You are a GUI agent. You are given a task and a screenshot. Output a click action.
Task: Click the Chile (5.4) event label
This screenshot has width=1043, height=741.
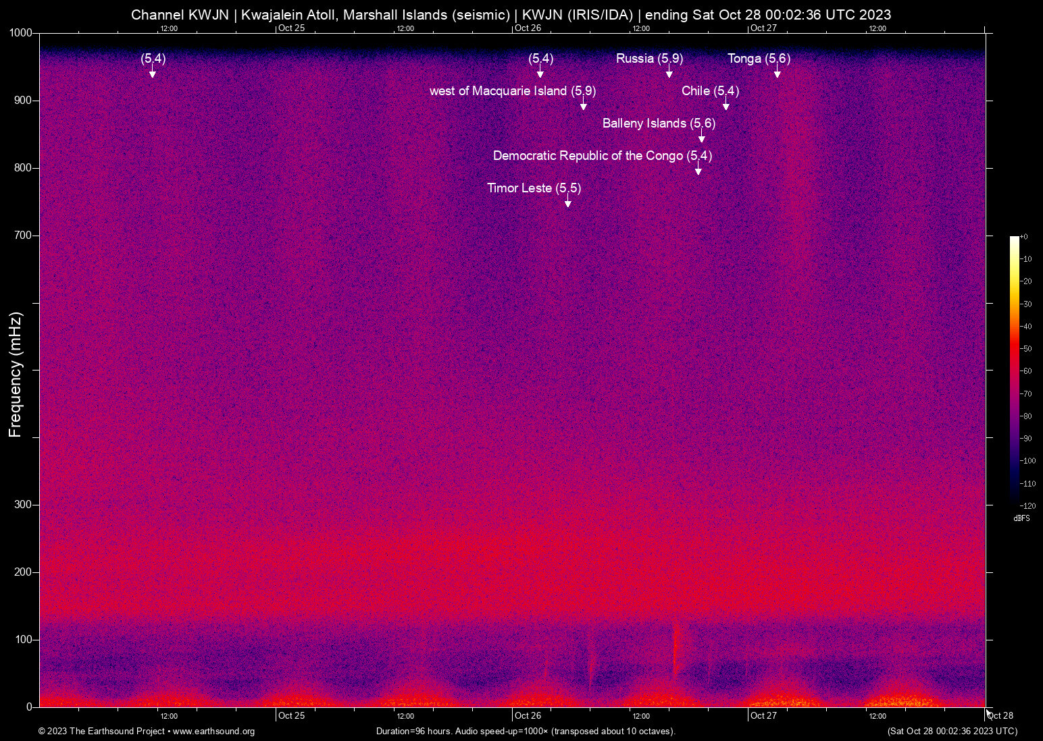(x=710, y=91)
